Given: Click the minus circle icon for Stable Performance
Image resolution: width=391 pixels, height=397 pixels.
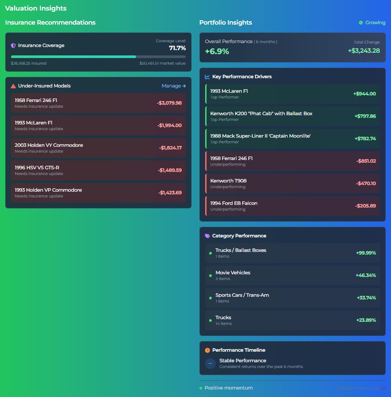Looking at the screenshot, I should pyautogui.click(x=210, y=364).
